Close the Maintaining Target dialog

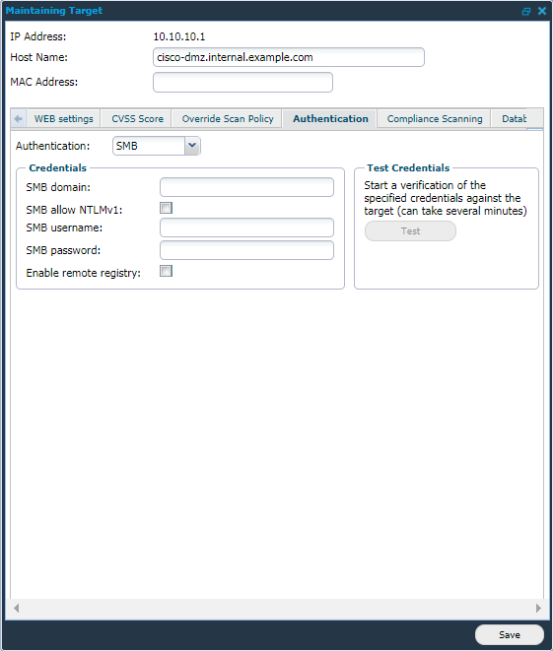coord(542,11)
